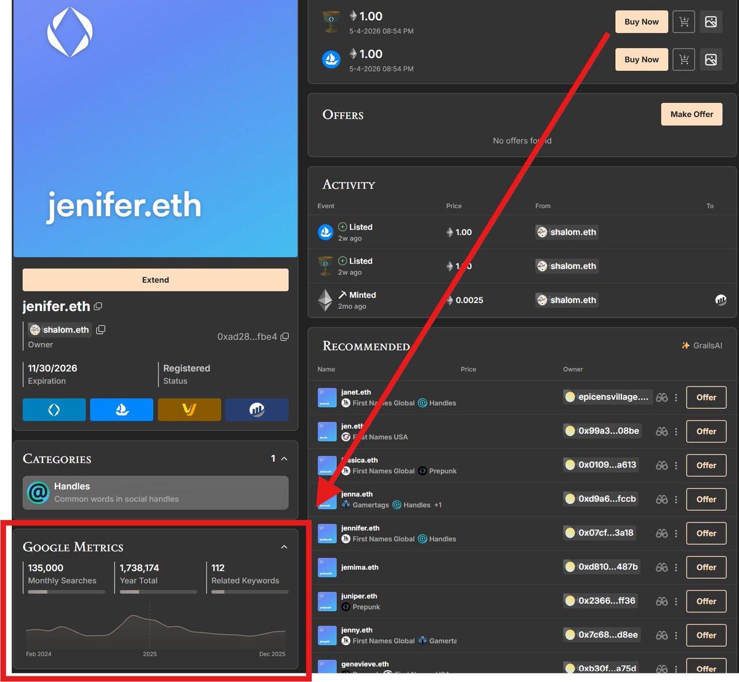Select the ENS app icon below Extend

point(54,410)
